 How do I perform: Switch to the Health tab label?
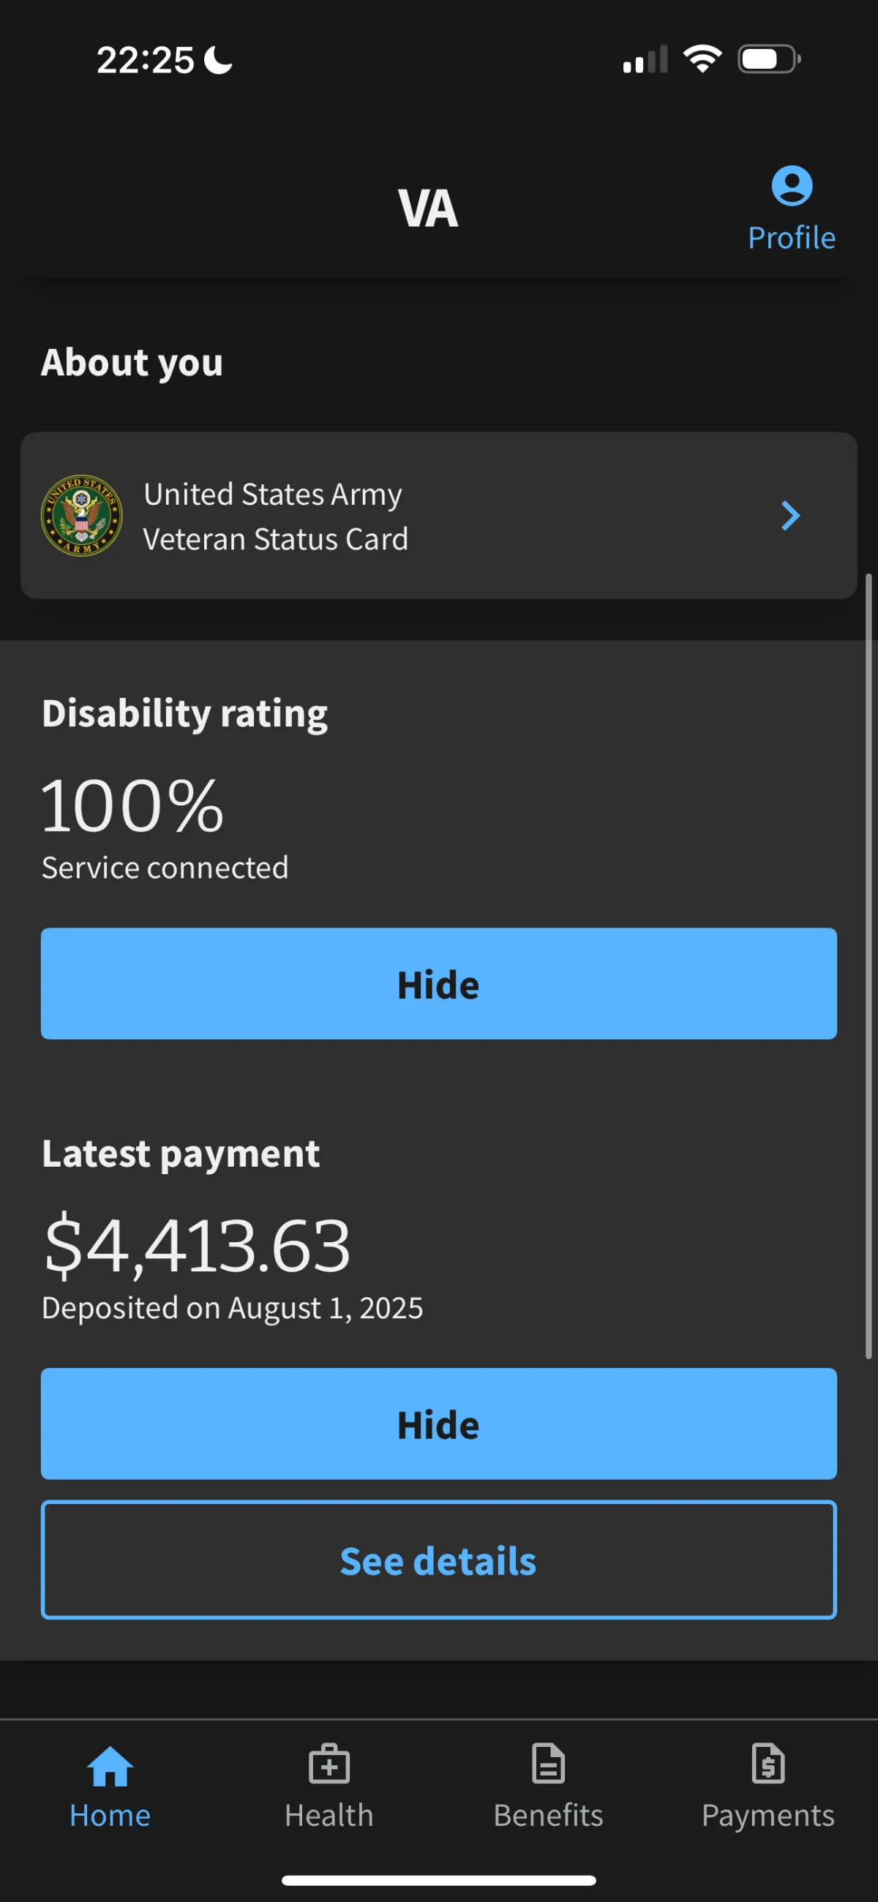pos(329,1815)
